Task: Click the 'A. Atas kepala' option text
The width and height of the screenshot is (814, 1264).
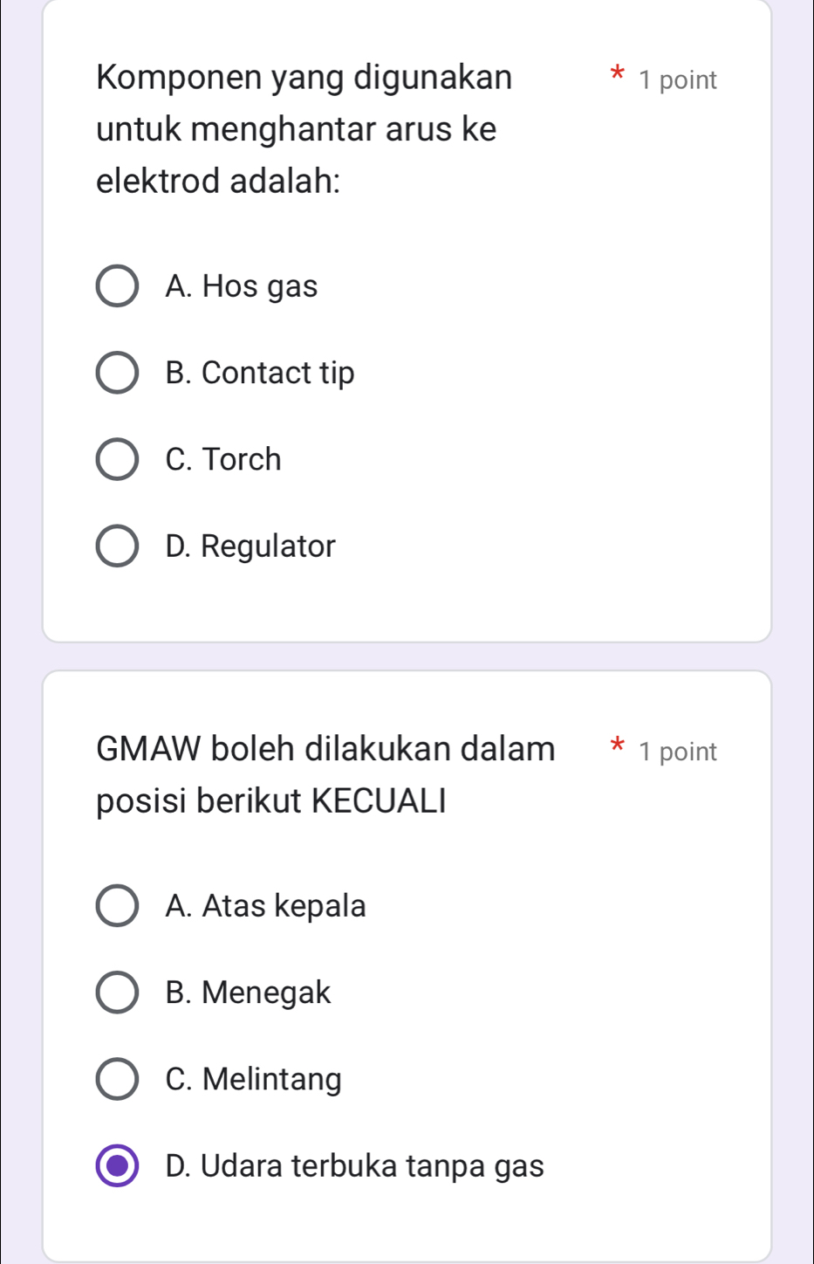Action: (x=265, y=905)
